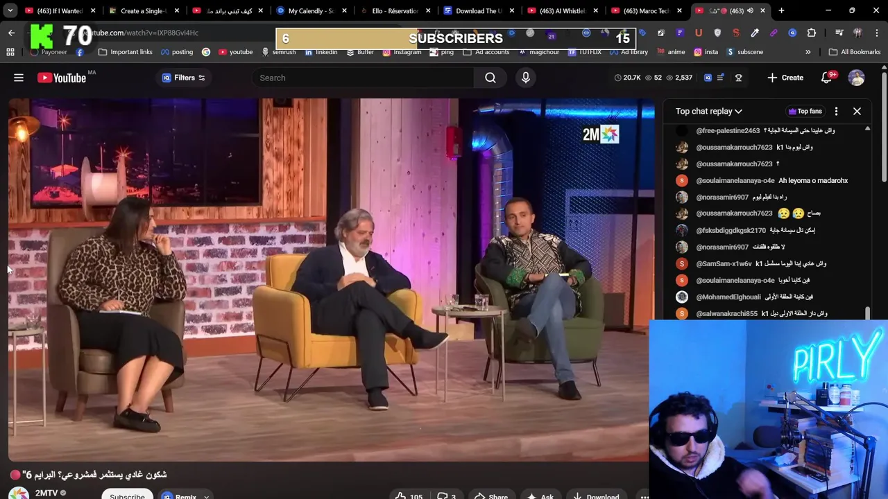This screenshot has height=499, width=888.
Task: Click the video player area
Action: (x=332, y=279)
